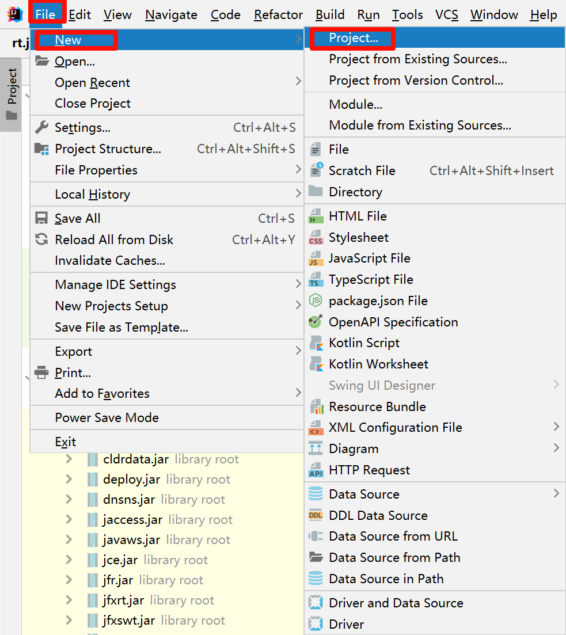Viewport: 566px width, 635px height.
Task: Click the Settings wrench icon
Action: [41, 127]
